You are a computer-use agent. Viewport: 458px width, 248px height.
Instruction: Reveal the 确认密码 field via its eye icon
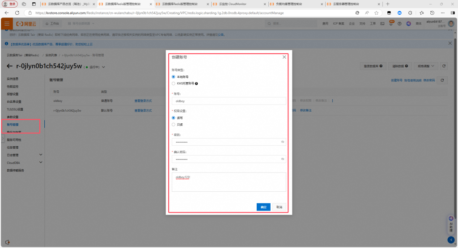pyautogui.click(x=283, y=159)
